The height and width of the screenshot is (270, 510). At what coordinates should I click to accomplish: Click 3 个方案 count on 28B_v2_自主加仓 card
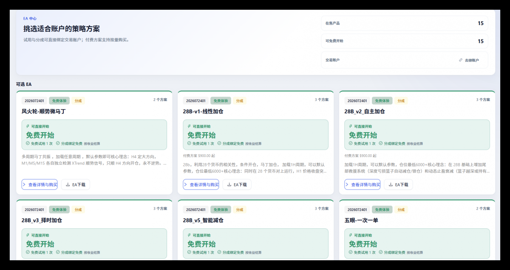[x=483, y=99]
